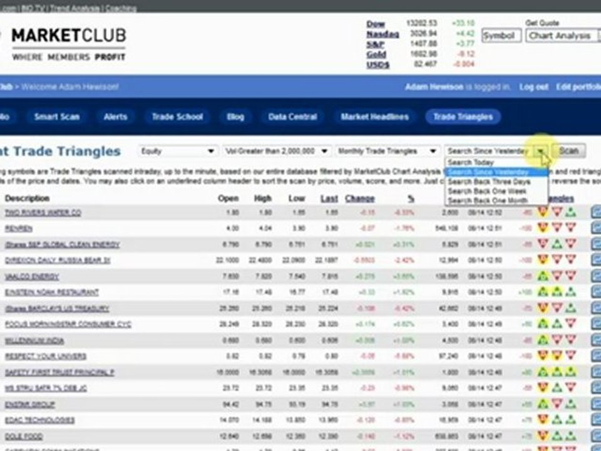Open chart icon for ENSTAR GROUP row
Viewport: 601px width, 451px height.
coord(596,404)
